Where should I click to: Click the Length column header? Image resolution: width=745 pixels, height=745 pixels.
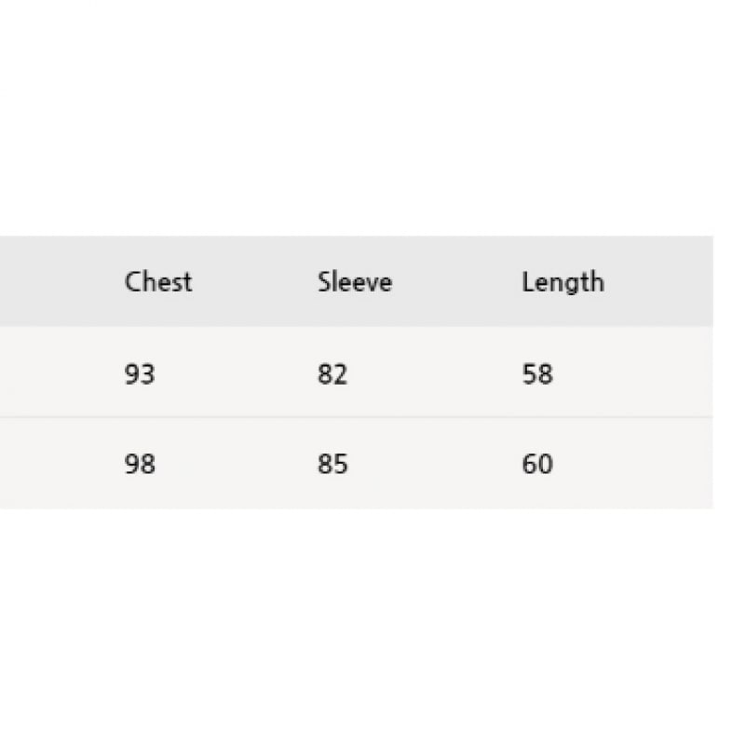(x=563, y=282)
